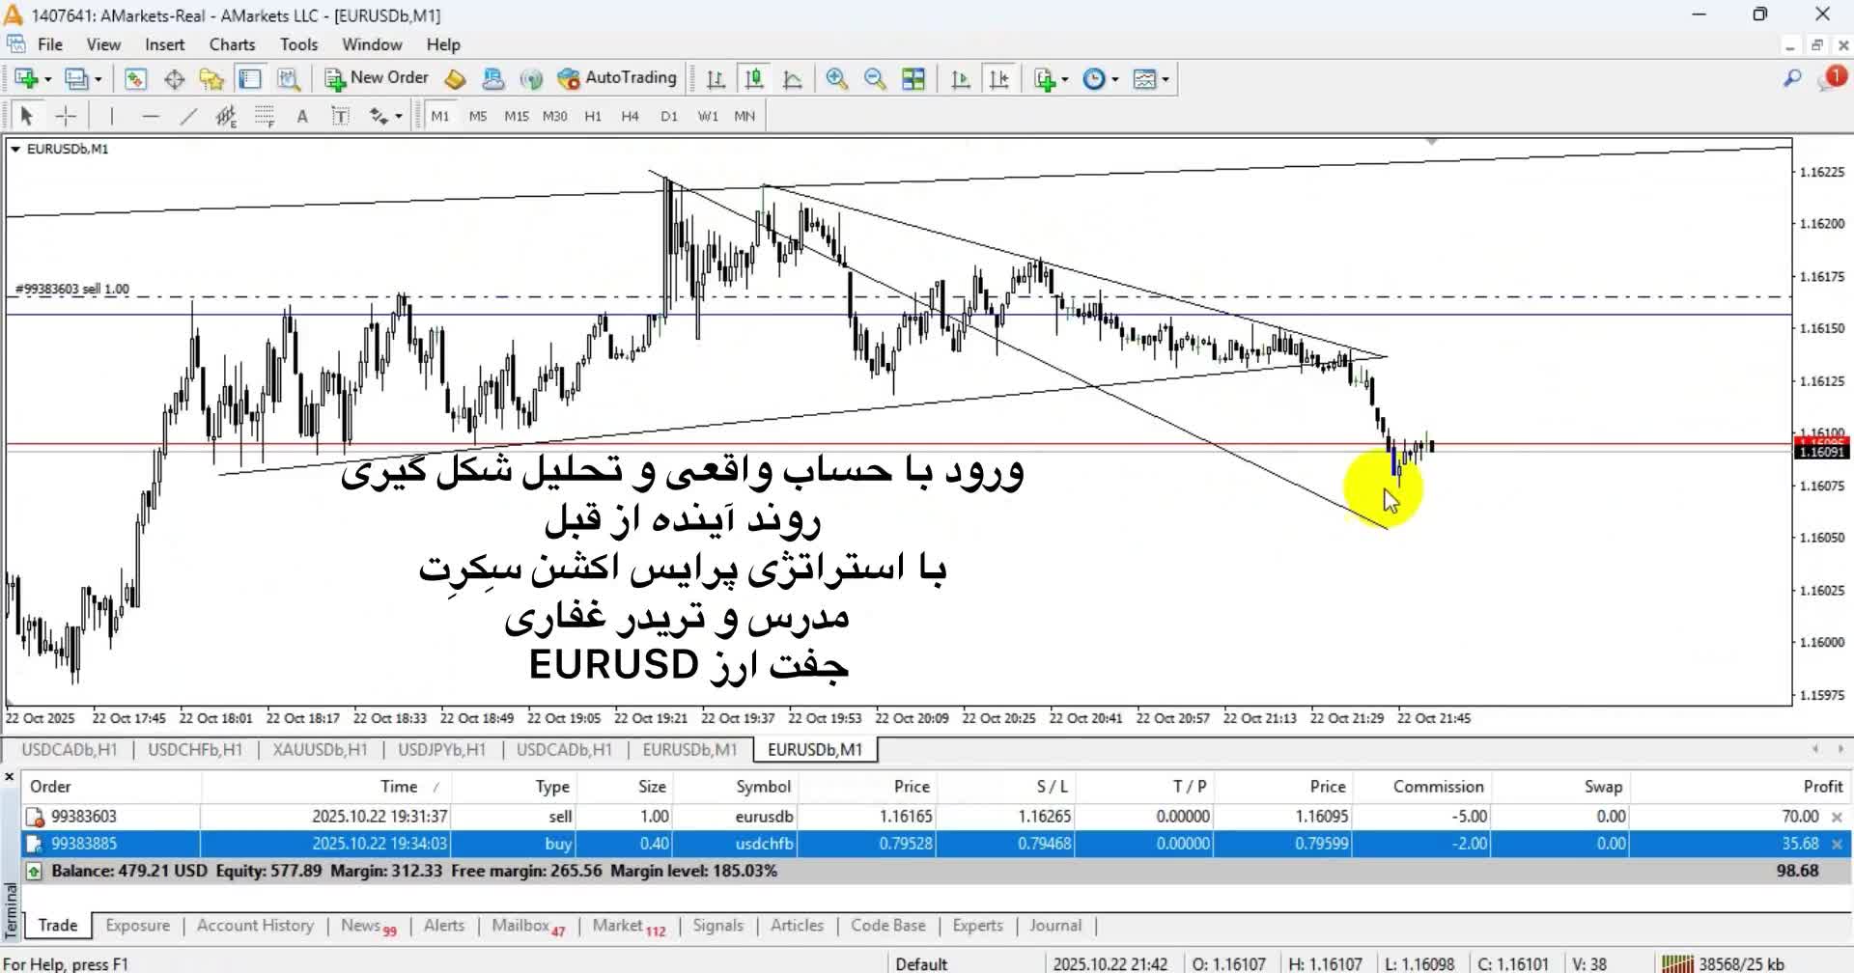Toggle AutoTrading on
1854x973 pixels.
click(x=618, y=78)
